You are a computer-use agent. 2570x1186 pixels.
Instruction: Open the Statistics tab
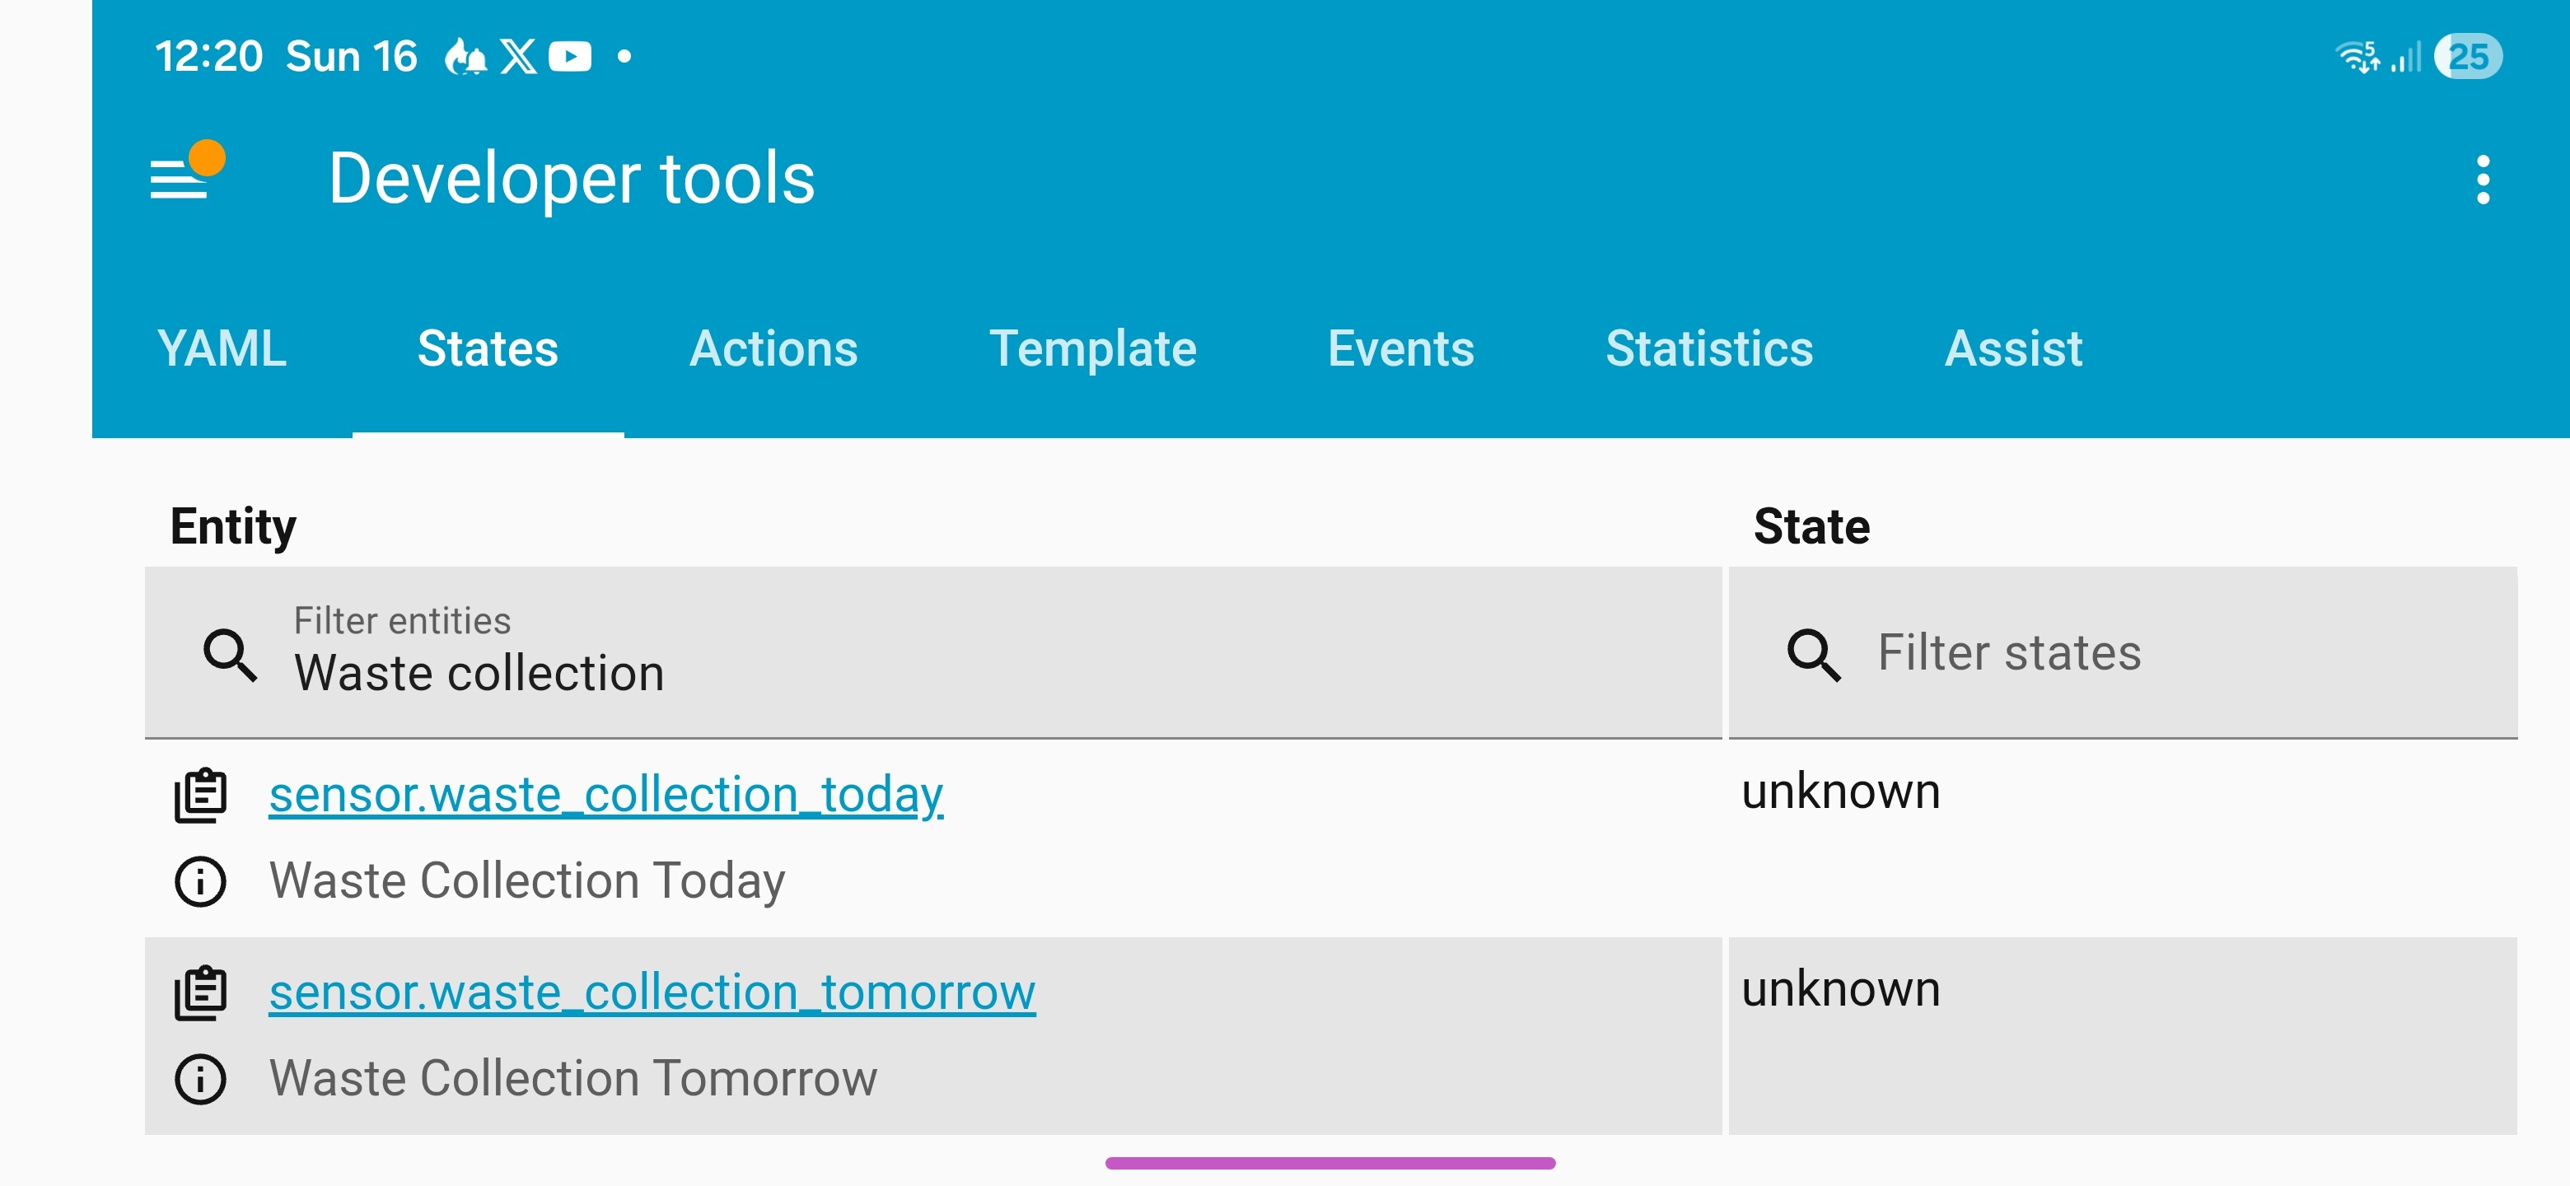point(1709,349)
